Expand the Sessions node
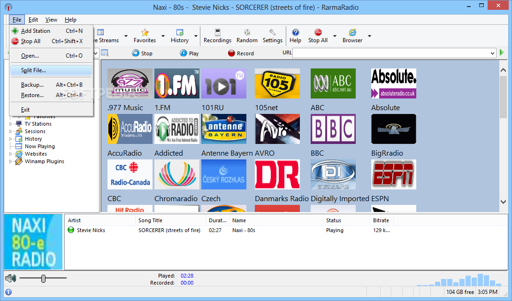The width and height of the screenshot is (512, 301). (10, 131)
